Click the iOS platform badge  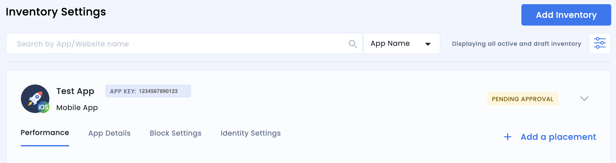[43, 107]
